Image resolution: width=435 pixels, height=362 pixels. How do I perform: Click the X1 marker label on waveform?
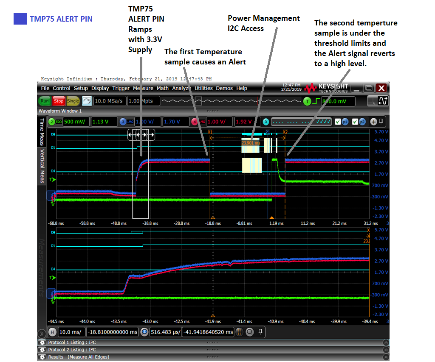(210, 132)
